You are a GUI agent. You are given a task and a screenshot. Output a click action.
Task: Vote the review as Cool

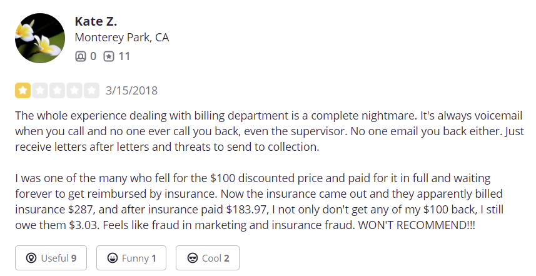click(x=208, y=258)
